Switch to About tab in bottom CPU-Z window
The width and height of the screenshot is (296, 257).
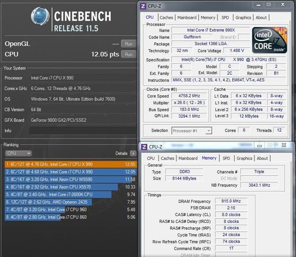262,158
